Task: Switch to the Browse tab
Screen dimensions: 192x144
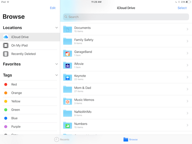Action: 130,139
